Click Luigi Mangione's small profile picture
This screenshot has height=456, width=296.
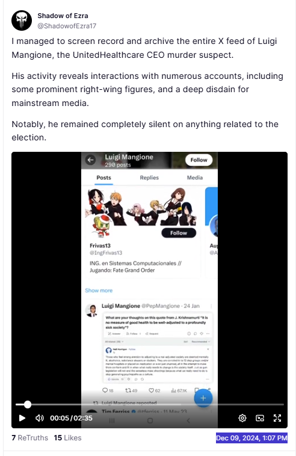tap(92, 310)
